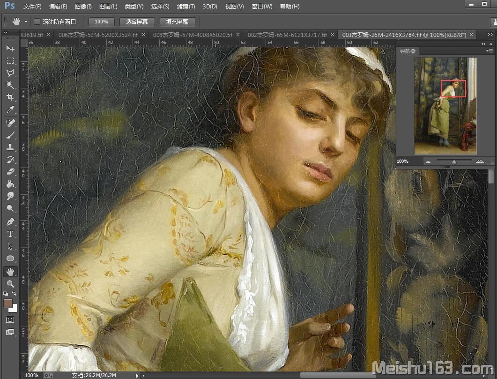Change the screen mode

[x=10, y=332]
